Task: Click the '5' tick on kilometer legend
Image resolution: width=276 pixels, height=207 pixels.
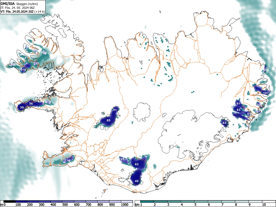Action: 195,205
